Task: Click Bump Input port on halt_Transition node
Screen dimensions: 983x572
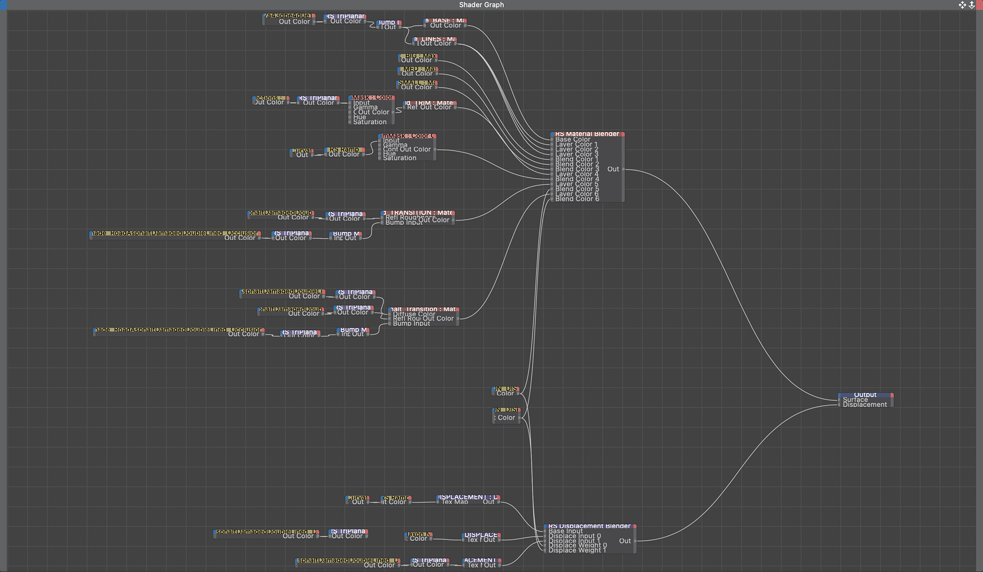Action: pyautogui.click(x=390, y=323)
